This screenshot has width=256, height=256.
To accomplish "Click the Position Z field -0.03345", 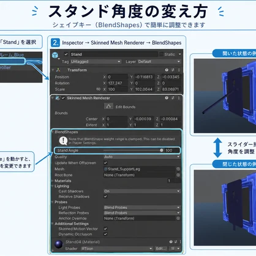I will (x=171, y=77).
